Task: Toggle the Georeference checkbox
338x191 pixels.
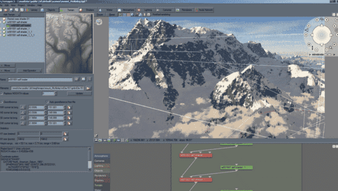Action: (2, 102)
